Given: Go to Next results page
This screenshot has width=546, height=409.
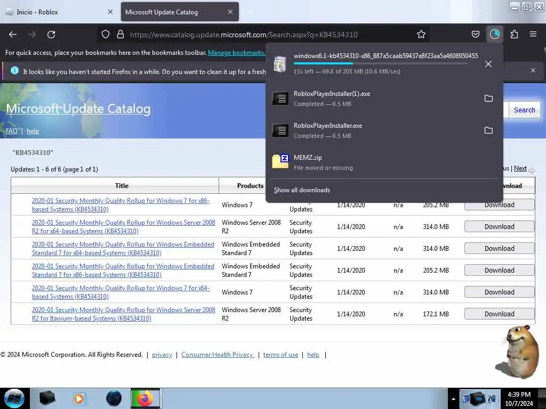Looking at the screenshot, I should click(x=520, y=168).
